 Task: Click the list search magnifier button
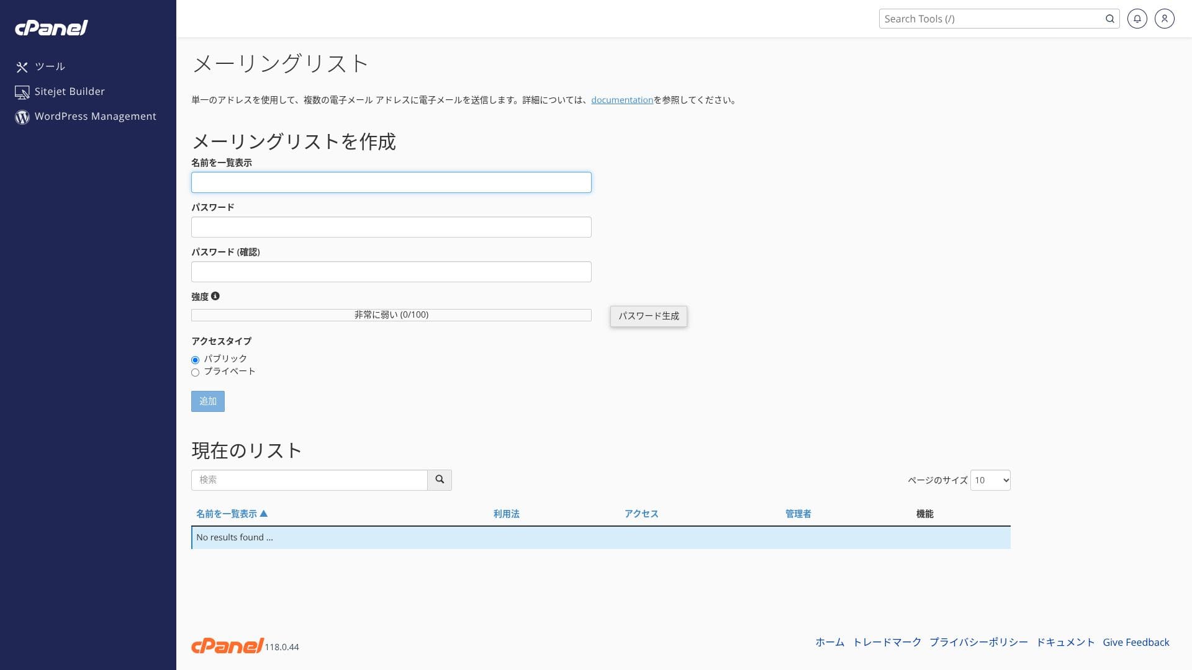click(440, 480)
